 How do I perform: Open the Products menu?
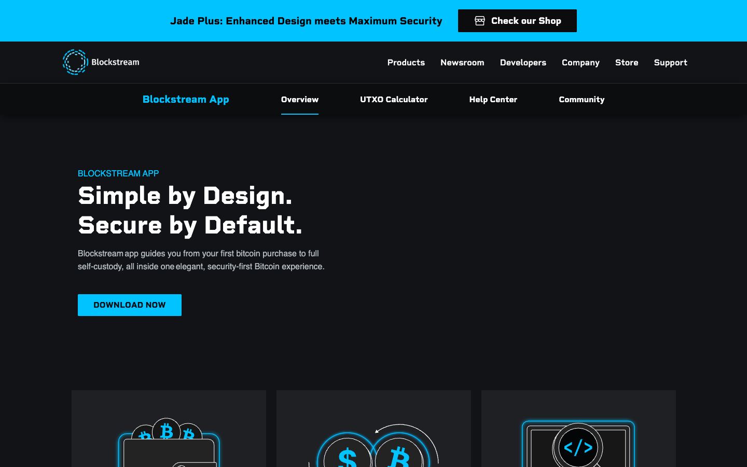(406, 62)
